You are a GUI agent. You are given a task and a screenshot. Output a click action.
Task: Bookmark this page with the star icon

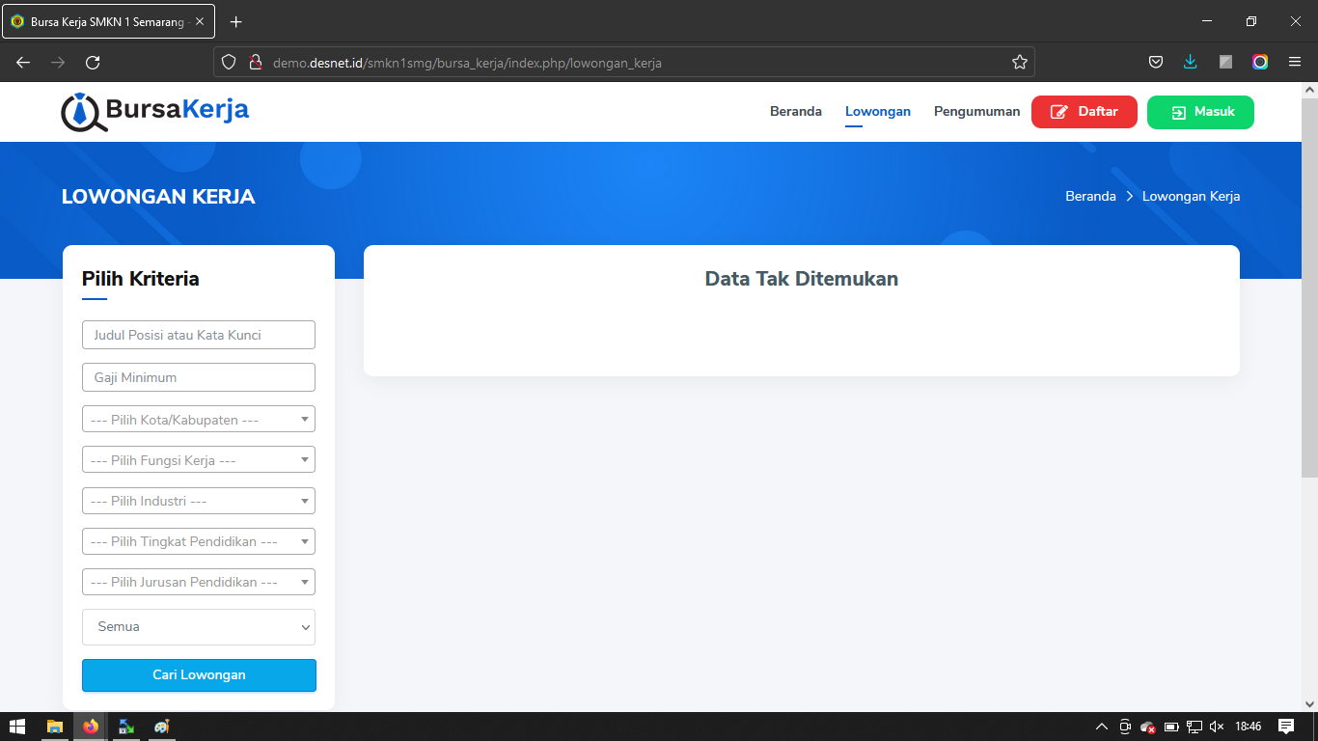[x=1020, y=63]
